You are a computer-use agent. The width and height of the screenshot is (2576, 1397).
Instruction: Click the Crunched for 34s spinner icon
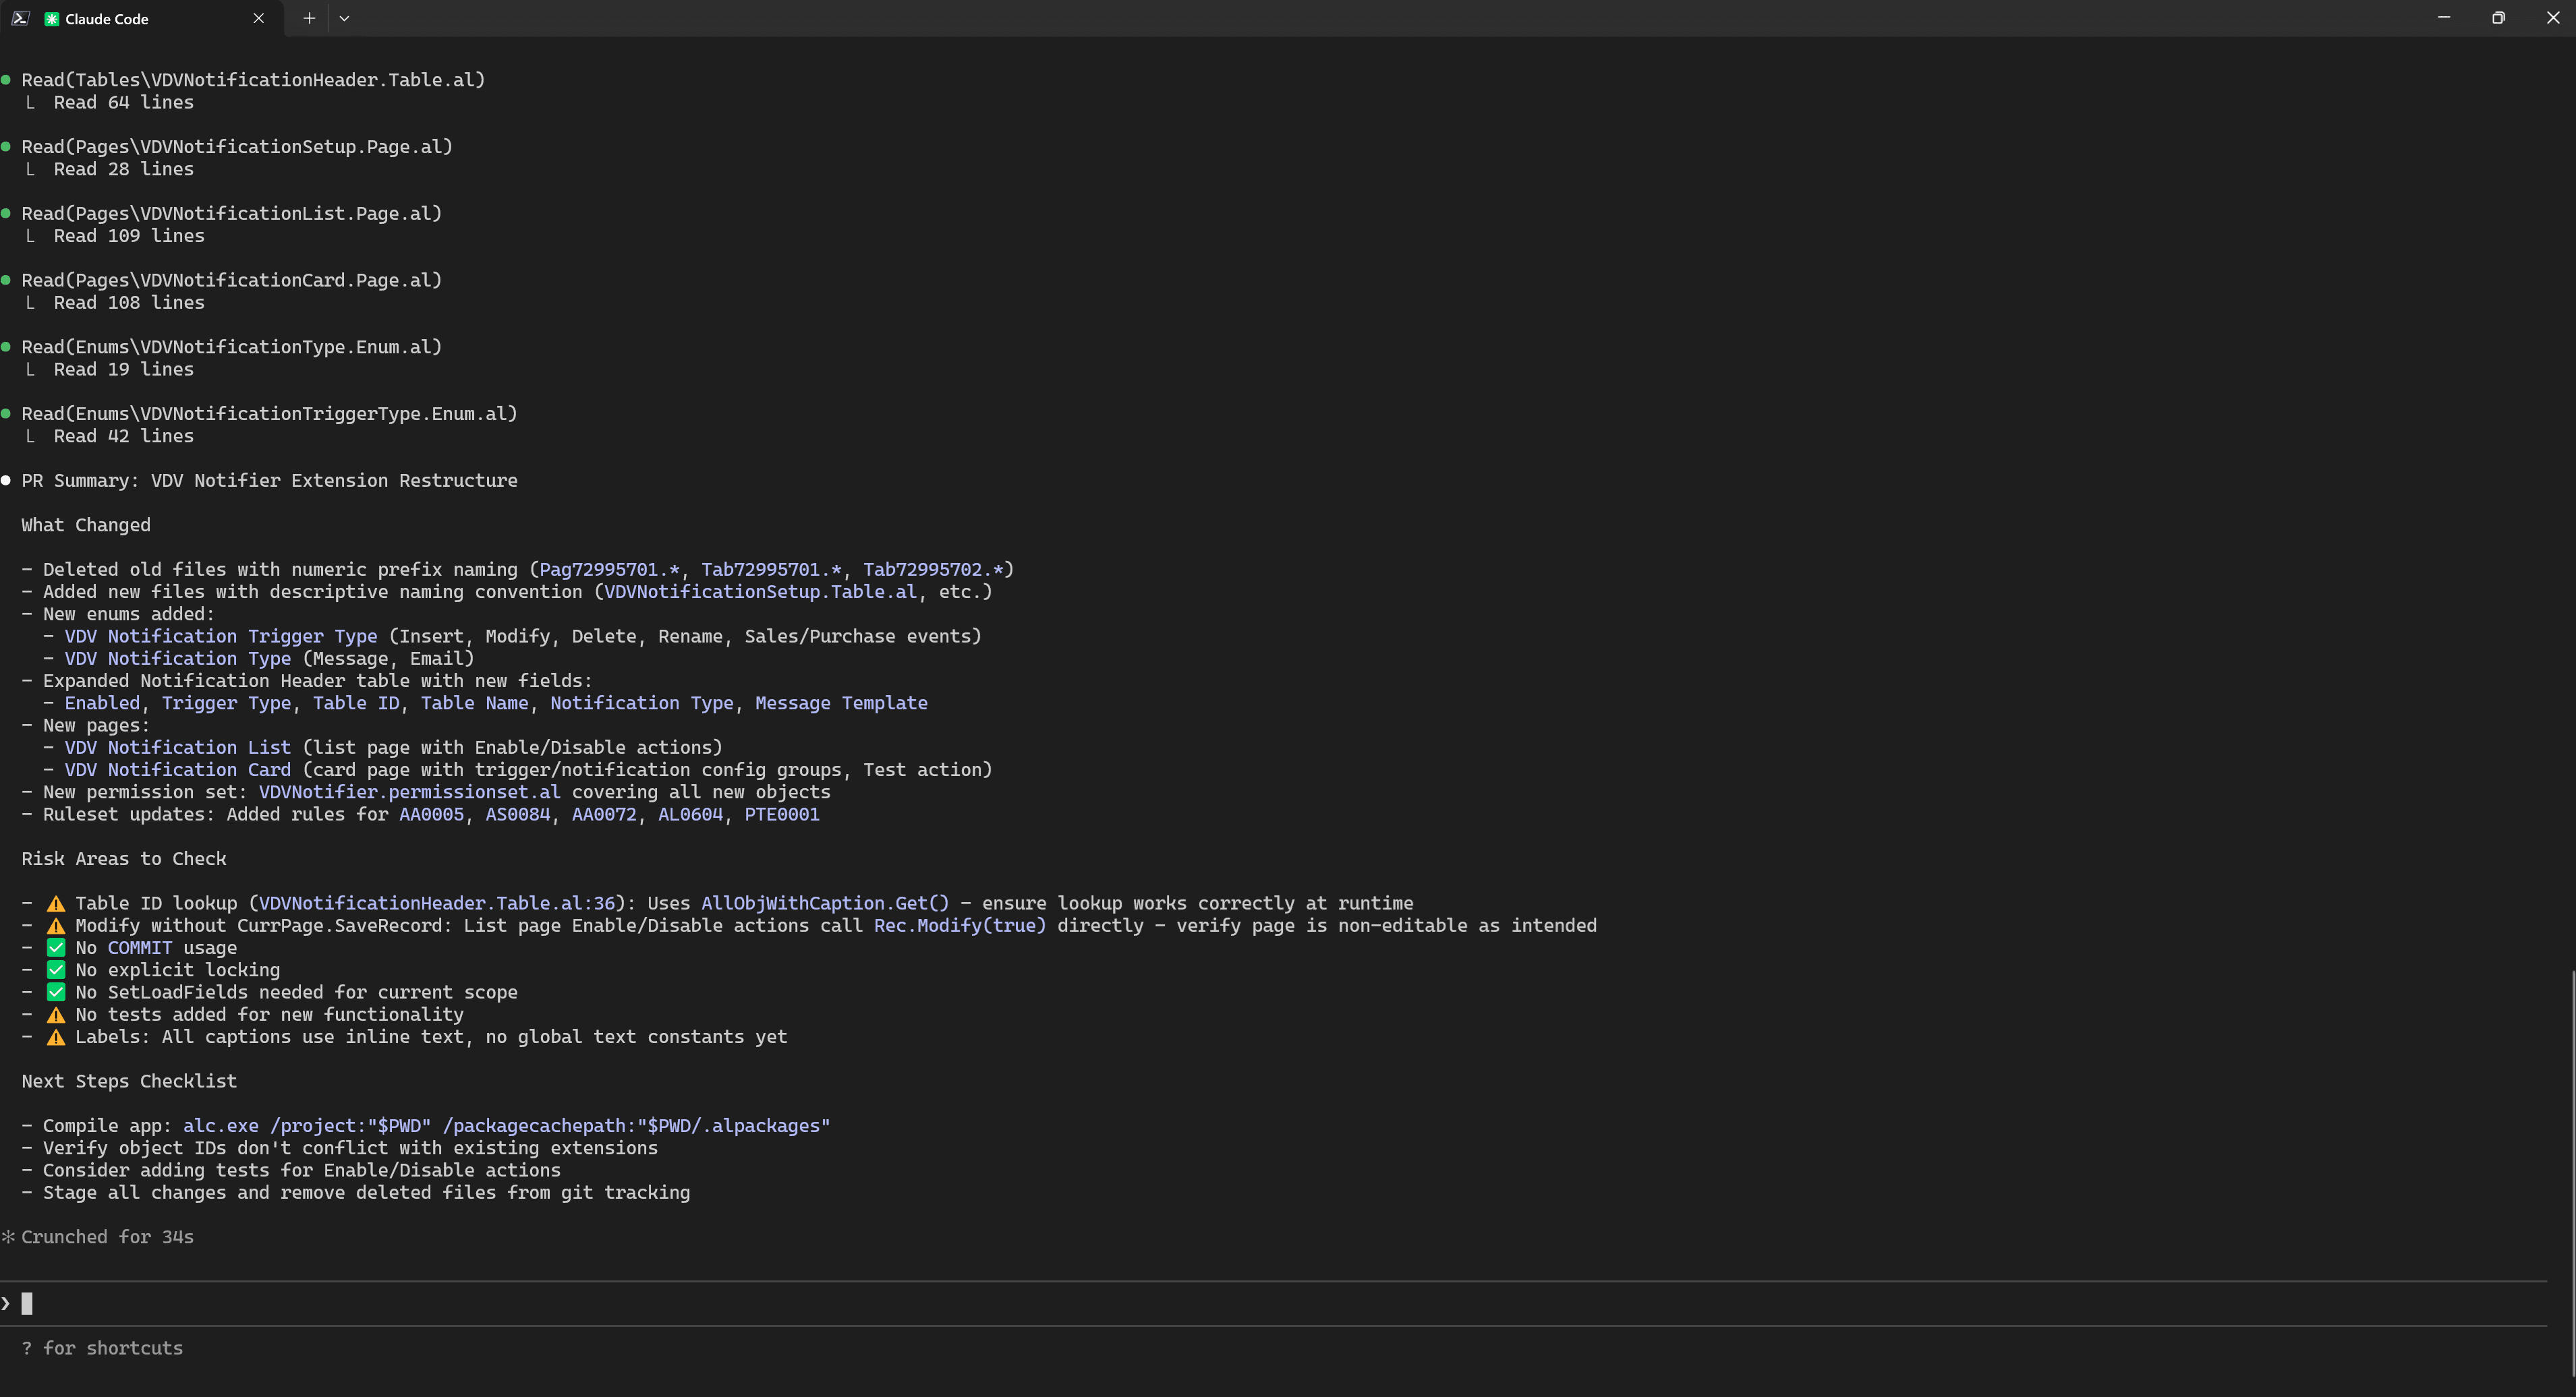pos(8,1237)
